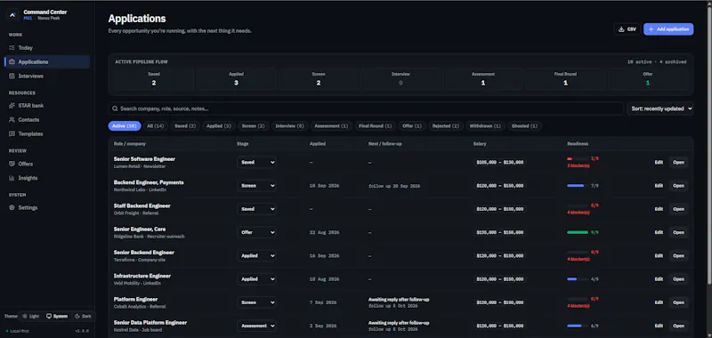Click the Command Center logo icon
This screenshot has width=712, height=338.
(12, 14)
